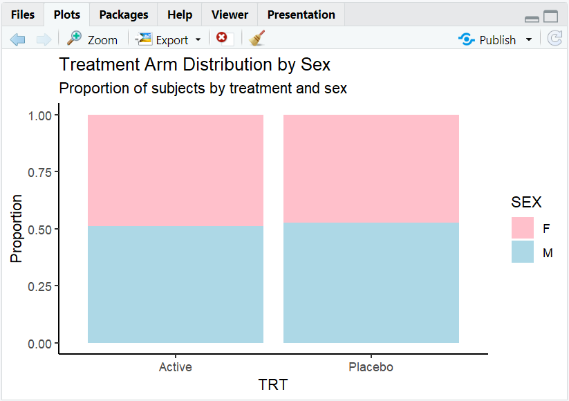Click the forward arrow for next plot
The image size is (569, 401).
click(x=43, y=39)
